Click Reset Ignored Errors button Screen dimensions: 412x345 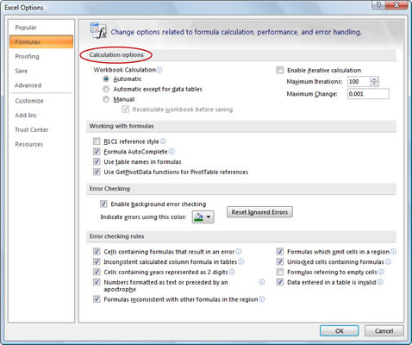(x=259, y=212)
